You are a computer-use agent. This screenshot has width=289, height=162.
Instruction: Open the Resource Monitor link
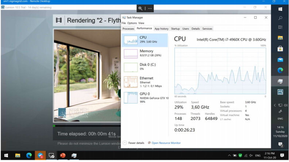click(166, 143)
